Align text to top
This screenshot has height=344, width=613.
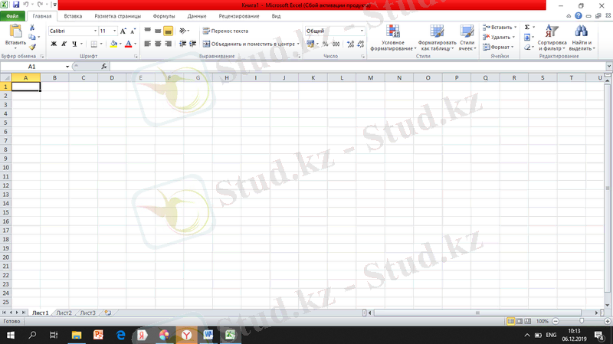pos(147,31)
